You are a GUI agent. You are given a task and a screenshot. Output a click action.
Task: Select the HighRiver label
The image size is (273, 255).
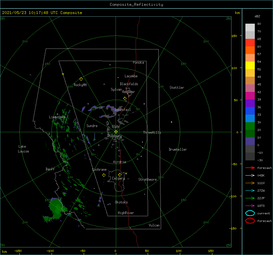[126, 213]
